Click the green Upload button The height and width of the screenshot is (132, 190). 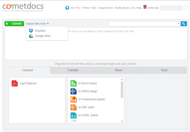[x=14, y=24]
